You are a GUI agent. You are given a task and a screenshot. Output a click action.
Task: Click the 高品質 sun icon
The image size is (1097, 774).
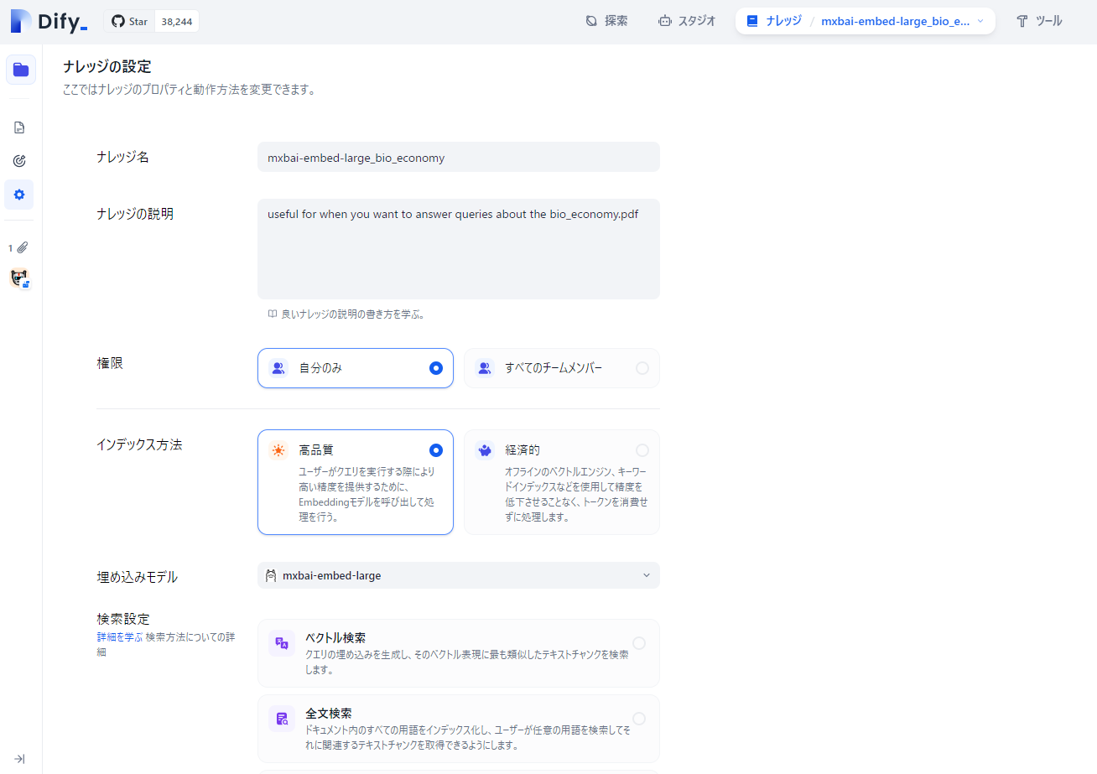278,450
